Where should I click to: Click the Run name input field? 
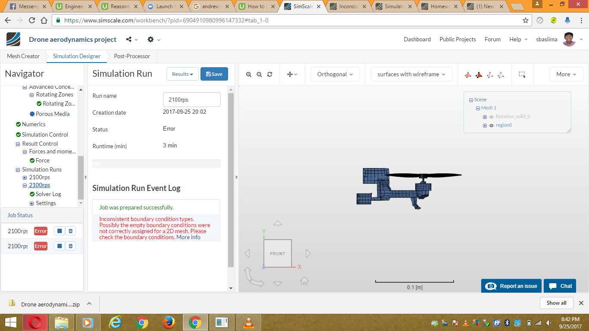tap(192, 100)
